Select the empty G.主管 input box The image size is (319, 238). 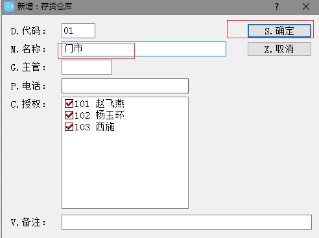pyautogui.click(x=87, y=67)
